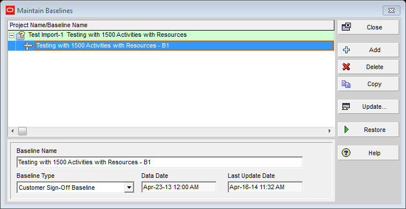Click the window icon on Close button

tap(346, 27)
